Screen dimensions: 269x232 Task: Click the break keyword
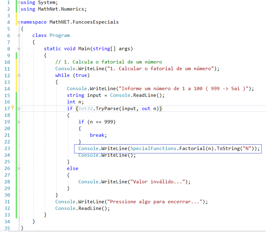point(97,135)
